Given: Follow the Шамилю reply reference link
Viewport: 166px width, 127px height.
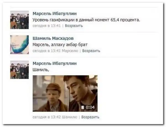Looking at the screenshot, I should pos(69,117).
